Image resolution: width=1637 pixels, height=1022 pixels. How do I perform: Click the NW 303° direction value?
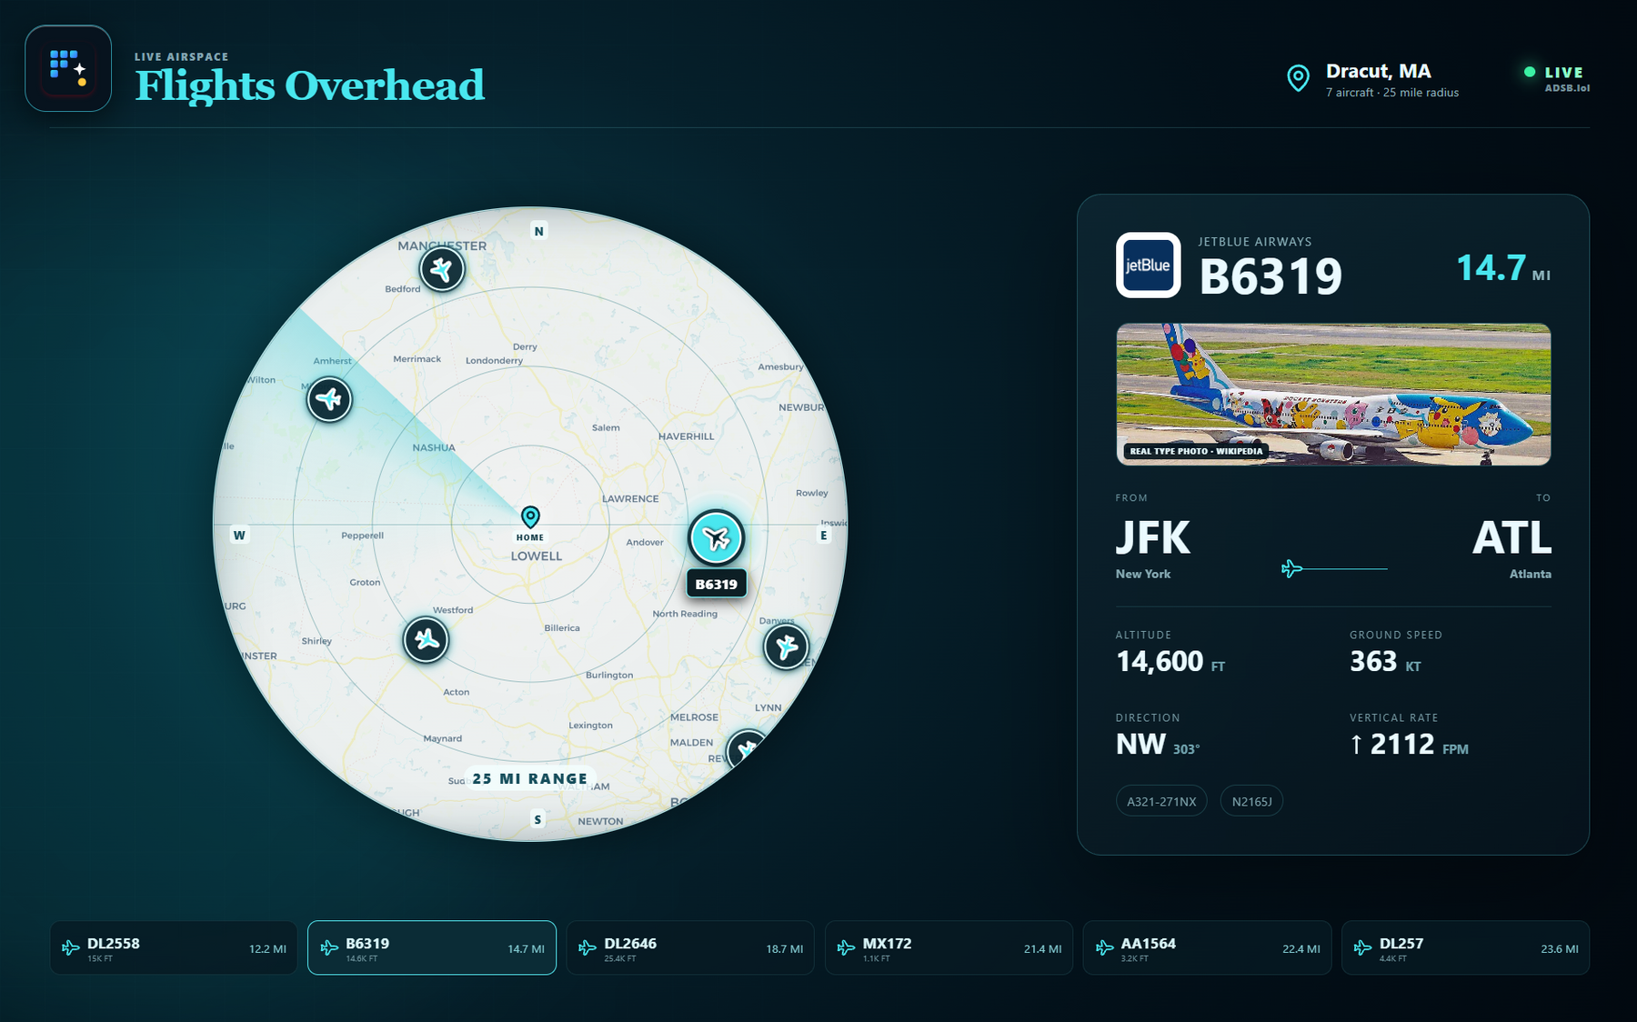point(1158,745)
